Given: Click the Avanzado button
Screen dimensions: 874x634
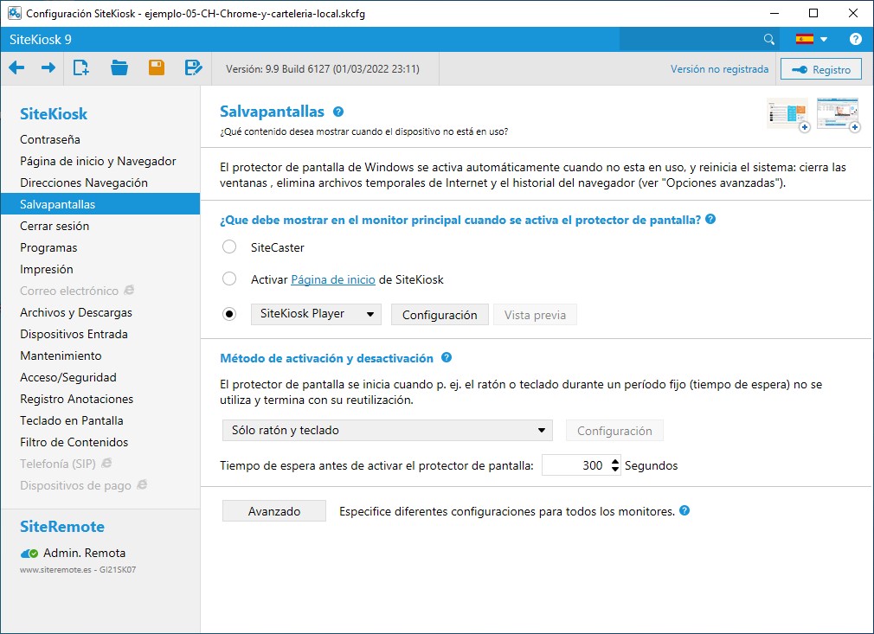Looking at the screenshot, I should (x=274, y=511).
